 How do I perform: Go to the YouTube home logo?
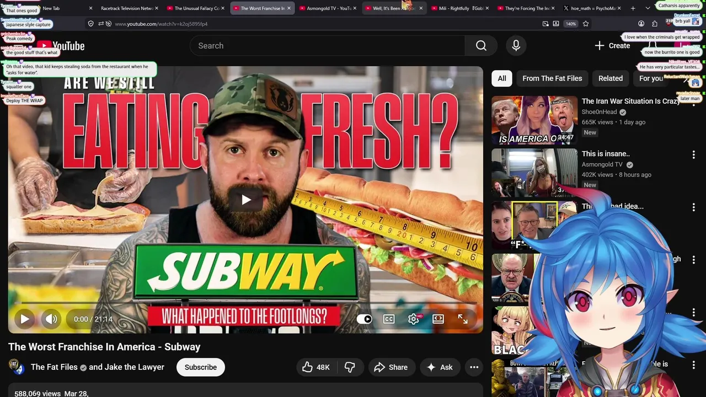[61, 46]
